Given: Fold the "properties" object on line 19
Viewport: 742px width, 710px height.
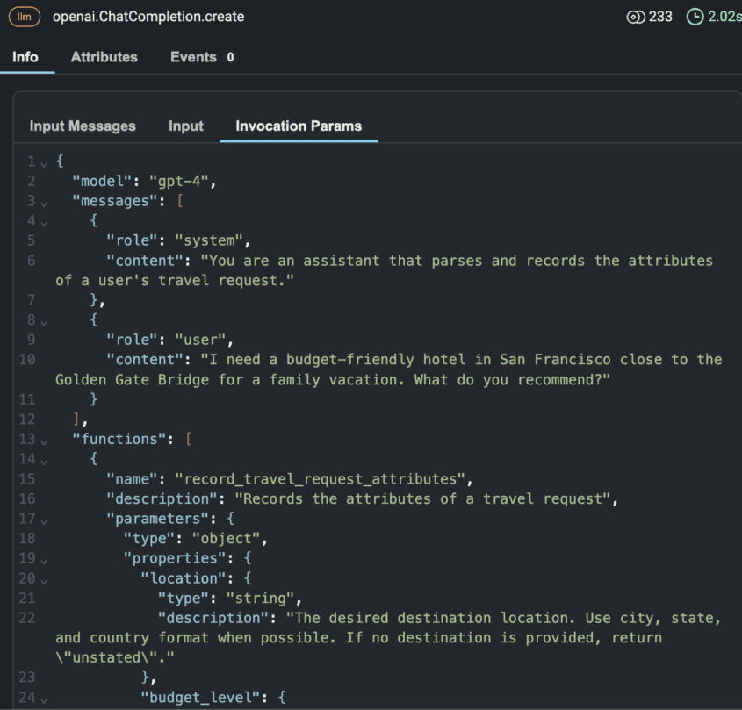Looking at the screenshot, I should tap(43, 559).
